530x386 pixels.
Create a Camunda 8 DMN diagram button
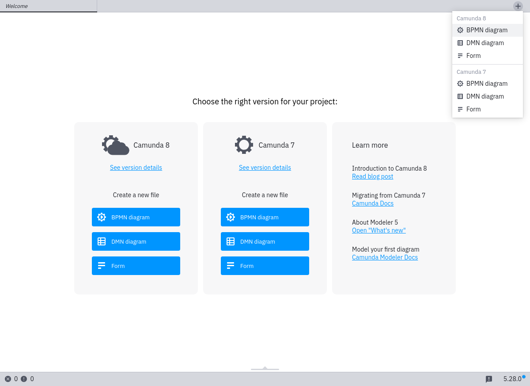pos(136,241)
